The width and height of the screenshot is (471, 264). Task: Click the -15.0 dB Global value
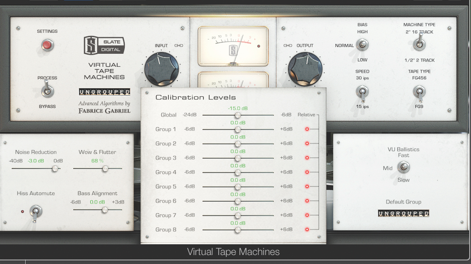pyautogui.click(x=238, y=108)
